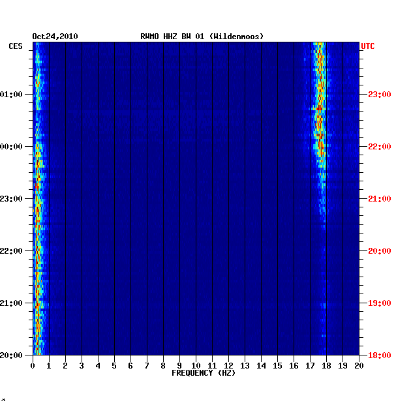Click frequency axis tick label 5

click(x=114, y=366)
